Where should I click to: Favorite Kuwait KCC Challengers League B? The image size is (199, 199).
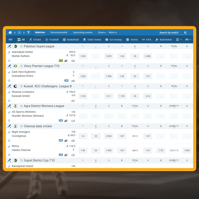pyautogui.click(x=21, y=86)
